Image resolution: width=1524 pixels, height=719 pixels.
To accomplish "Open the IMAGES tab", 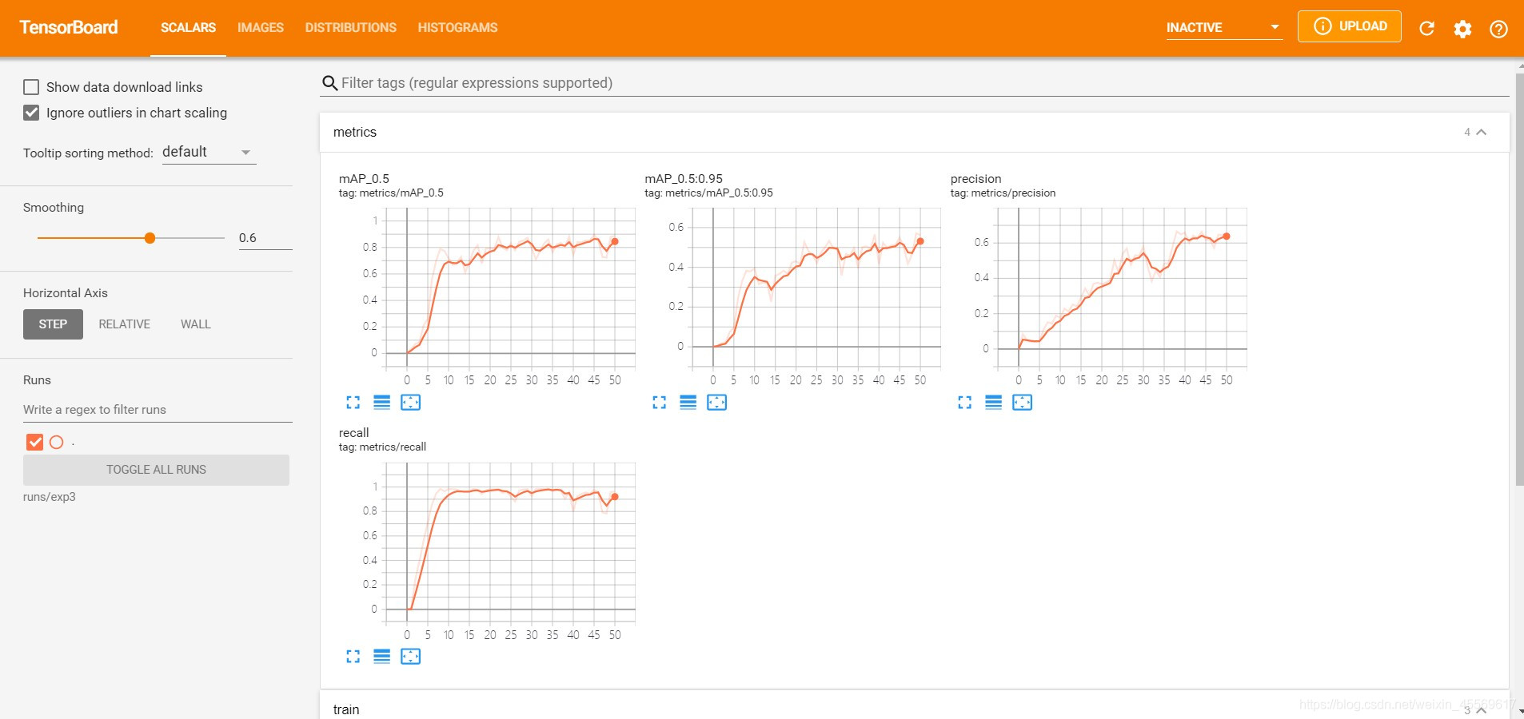I will tap(260, 27).
